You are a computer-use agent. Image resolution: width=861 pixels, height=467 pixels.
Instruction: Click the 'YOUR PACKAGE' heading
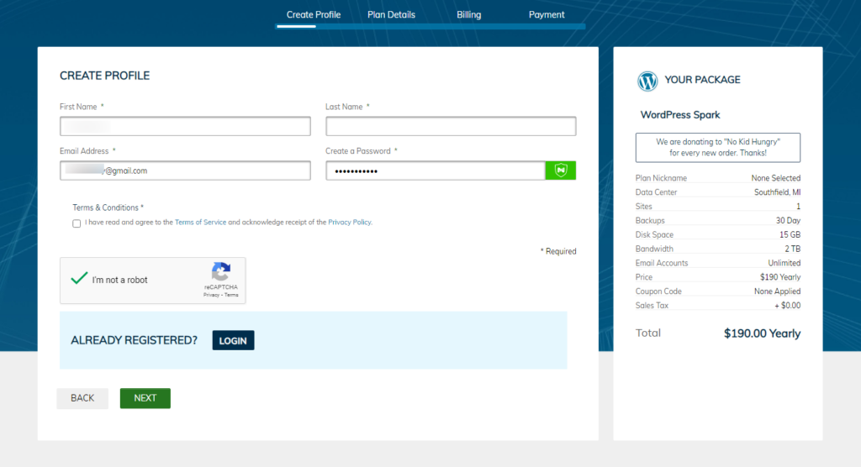point(702,80)
